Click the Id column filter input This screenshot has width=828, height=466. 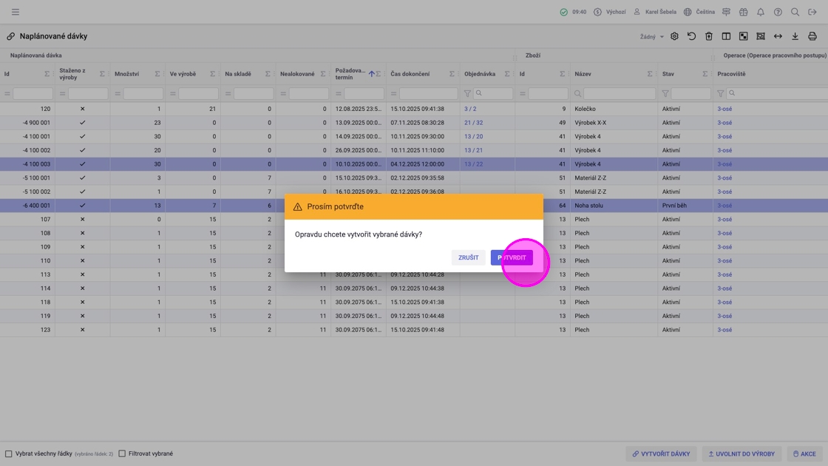pos(33,93)
